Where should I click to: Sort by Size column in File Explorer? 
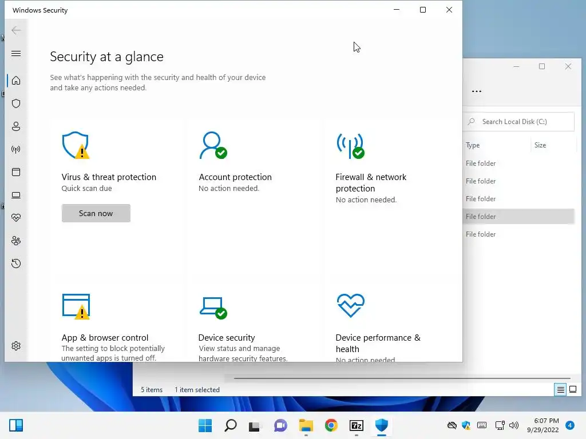(x=540, y=145)
